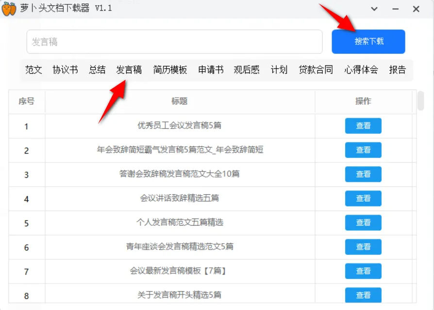
Task: View 优秀员工会议发言稿5篇 via 查看 button
Action: 363,126
